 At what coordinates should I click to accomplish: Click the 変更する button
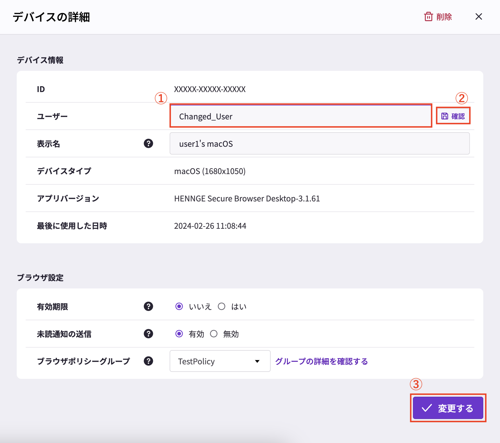(448, 408)
